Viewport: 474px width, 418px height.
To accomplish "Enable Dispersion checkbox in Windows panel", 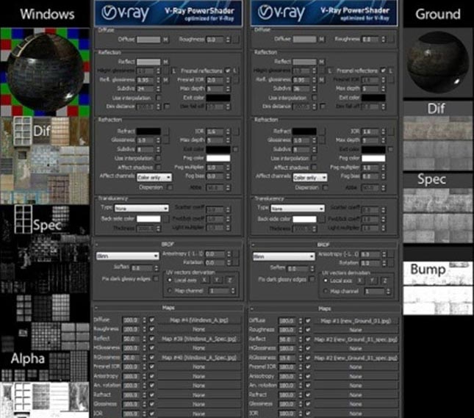I will (x=170, y=187).
